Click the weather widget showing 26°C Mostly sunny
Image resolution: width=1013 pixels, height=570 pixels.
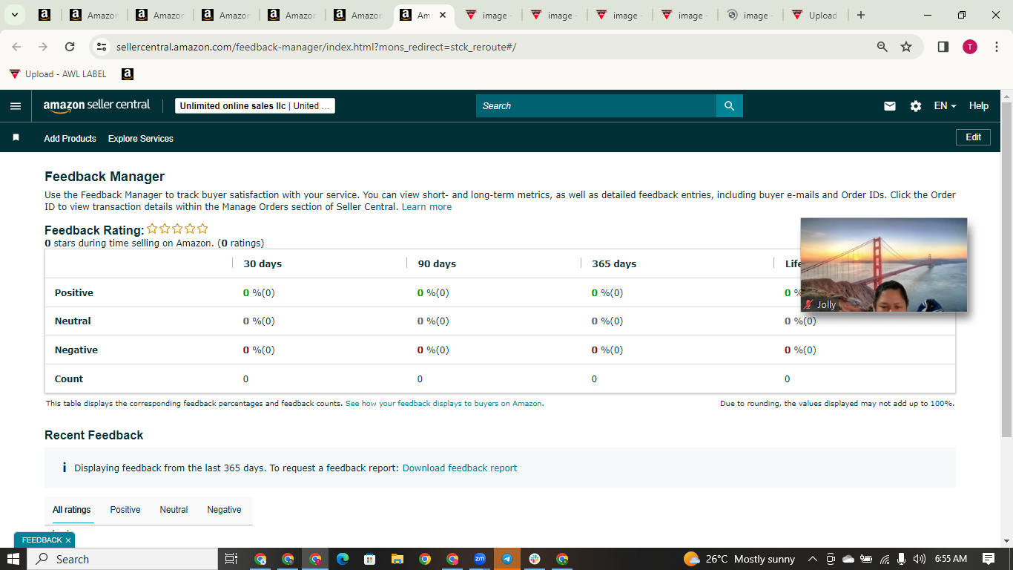point(739,559)
